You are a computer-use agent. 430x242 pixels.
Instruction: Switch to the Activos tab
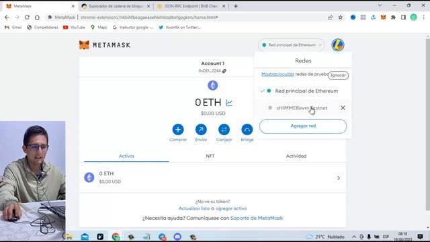[126, 156]
